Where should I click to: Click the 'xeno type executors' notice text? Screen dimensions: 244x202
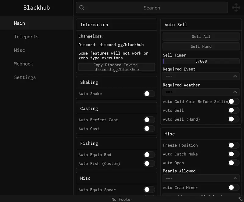point(101,58)
